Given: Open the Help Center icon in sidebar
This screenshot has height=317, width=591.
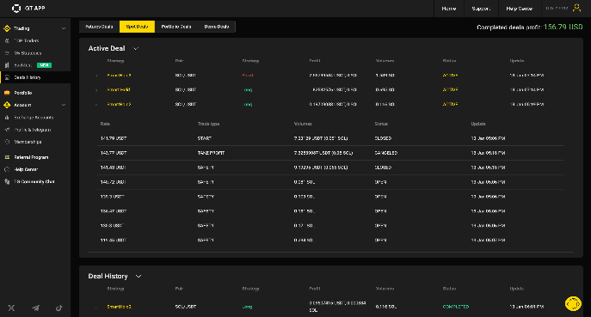Looking at the screenshot, I should click(x=7, y=169).
